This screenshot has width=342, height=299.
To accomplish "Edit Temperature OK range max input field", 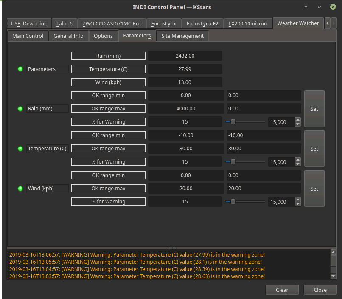I will click(264, 148).
